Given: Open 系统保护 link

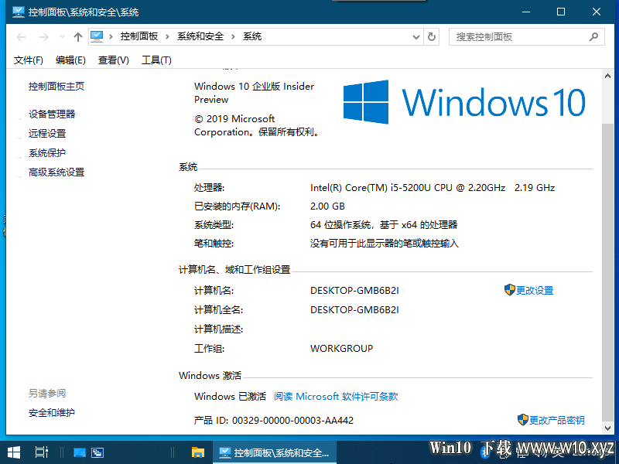Looking at the screenshot, I should point(47,153).
